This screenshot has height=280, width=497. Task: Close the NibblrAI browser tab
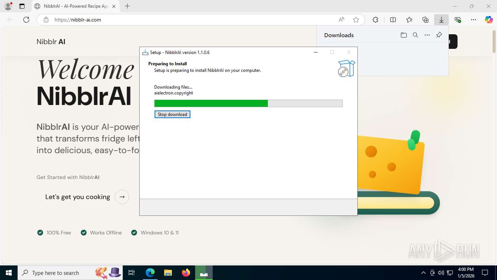[114, 6]
